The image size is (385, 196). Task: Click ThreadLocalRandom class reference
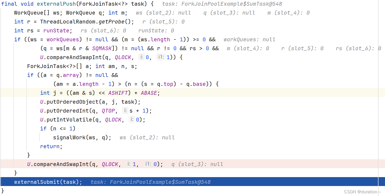(68, 22)
